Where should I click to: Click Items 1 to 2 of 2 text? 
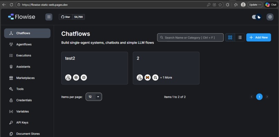pyautogui.click(x=175, y=97)
